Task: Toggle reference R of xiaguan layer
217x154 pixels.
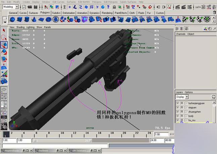Action: coord(182,107)
